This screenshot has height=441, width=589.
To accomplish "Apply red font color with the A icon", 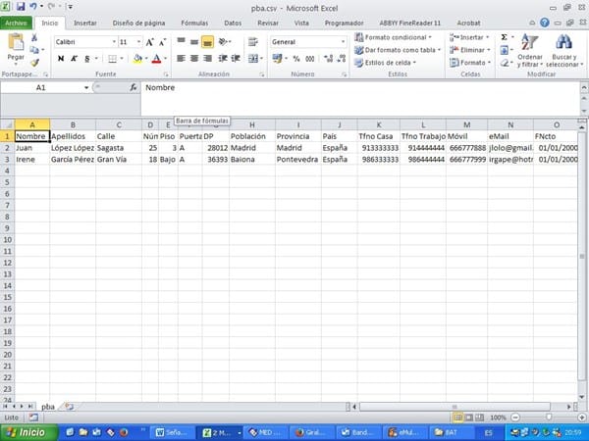I will 156,59.
